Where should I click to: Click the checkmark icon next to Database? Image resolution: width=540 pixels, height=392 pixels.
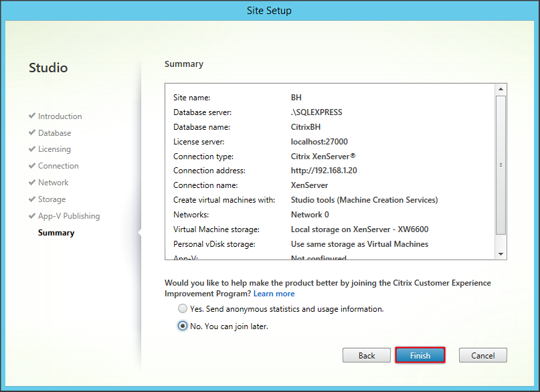[x=32, y=132]
